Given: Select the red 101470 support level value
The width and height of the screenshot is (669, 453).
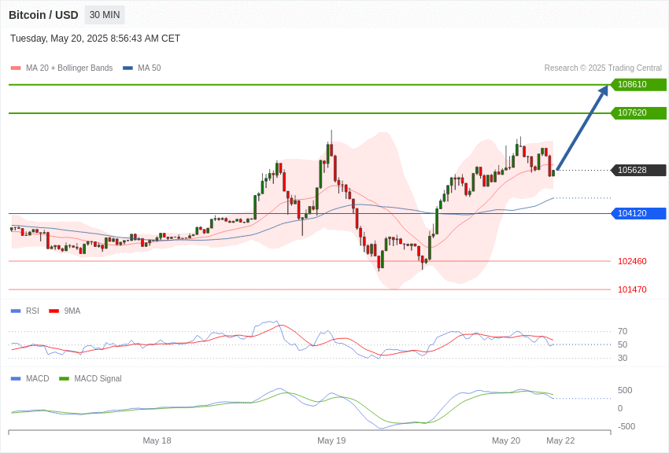Looking at the screenshot, I should tap(632, 289).
